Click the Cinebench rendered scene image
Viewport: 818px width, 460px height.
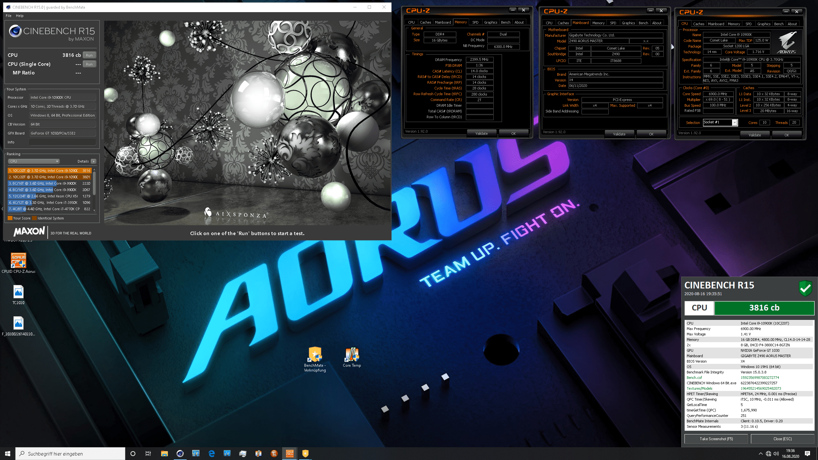(x=247, y=123)
